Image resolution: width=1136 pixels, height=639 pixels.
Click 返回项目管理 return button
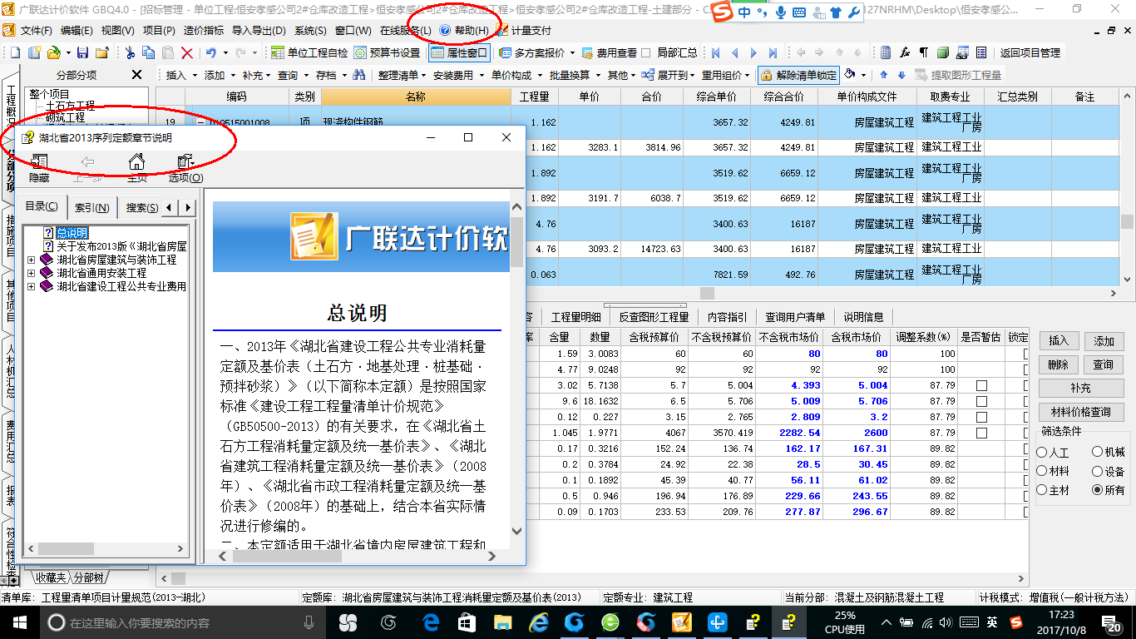tap(1030, 52)
